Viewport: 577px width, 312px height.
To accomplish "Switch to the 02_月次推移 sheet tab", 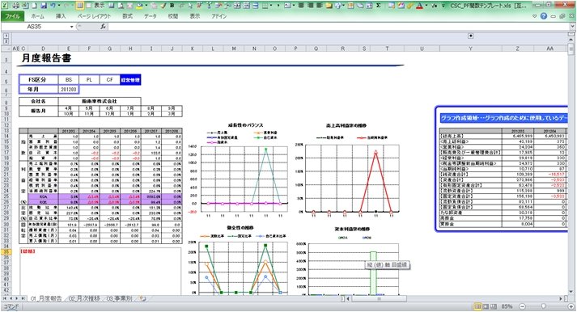I will 84,299.
